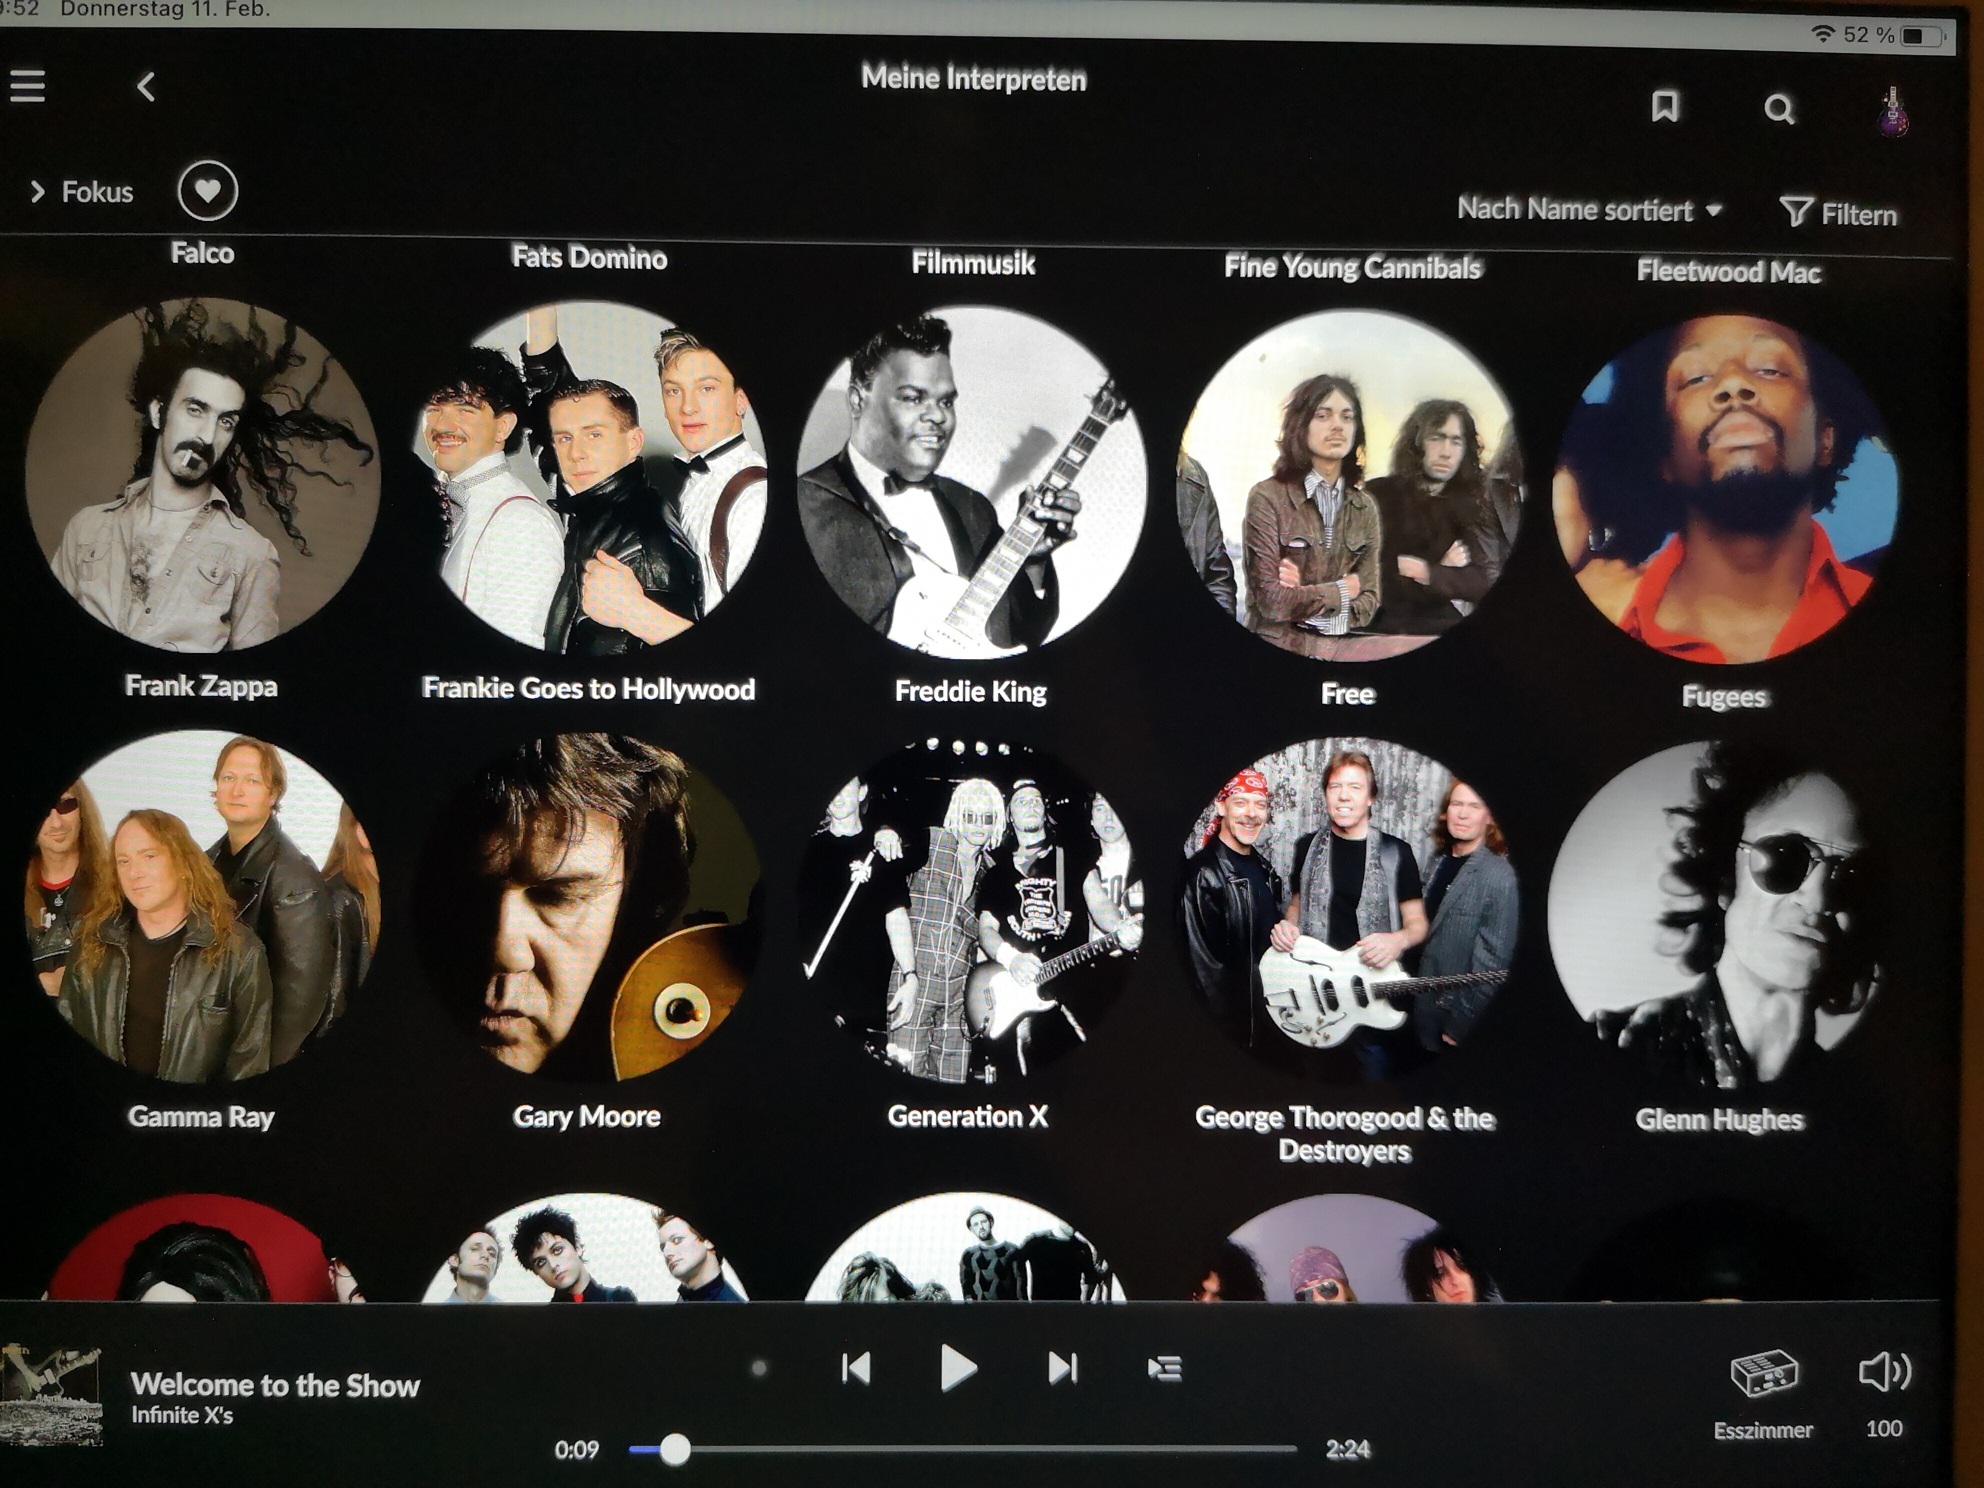
Task: Click the small dot indicator left of previous-track
Action: tap(759, 1368)
